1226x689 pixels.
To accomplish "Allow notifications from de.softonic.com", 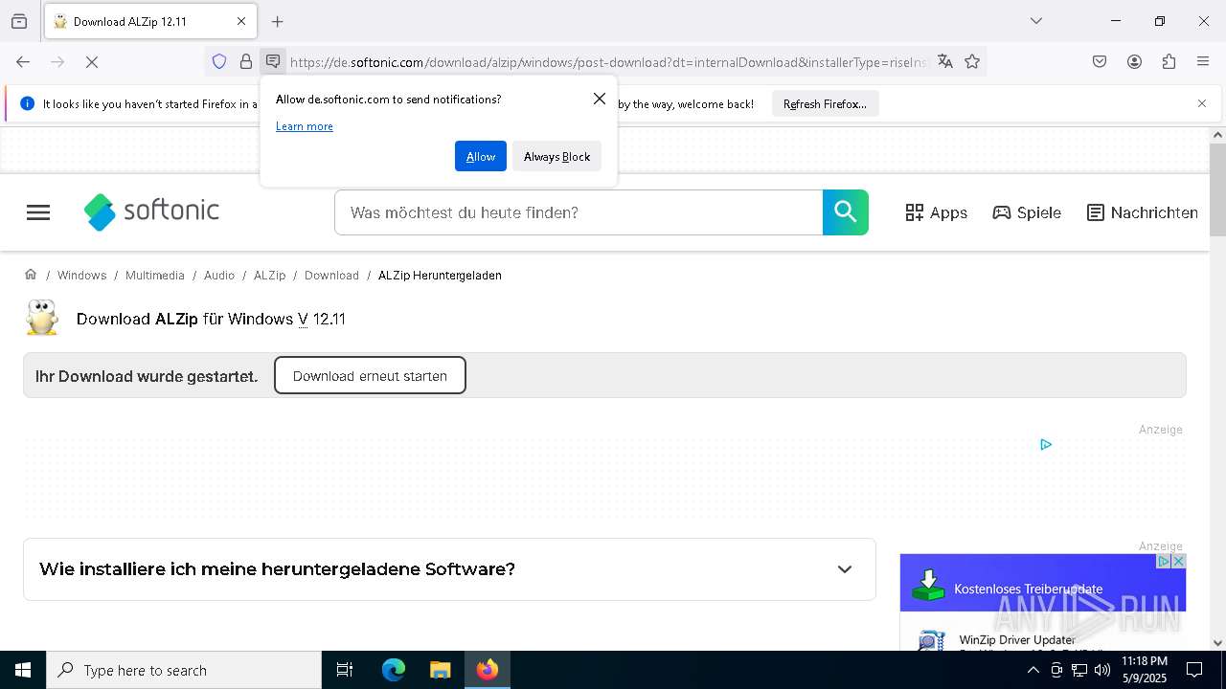I will 481,156.
